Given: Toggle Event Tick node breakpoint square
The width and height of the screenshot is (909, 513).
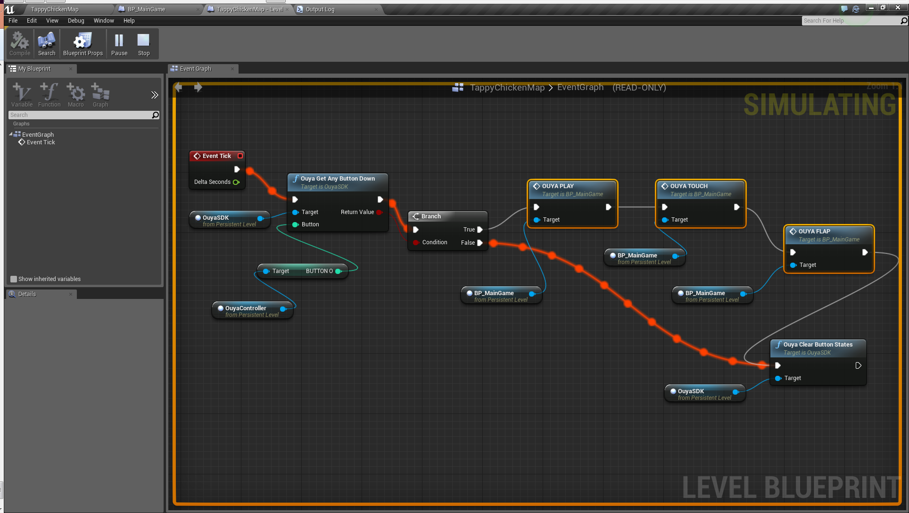Looking at the screenshot, I should (x=240, y=156).
